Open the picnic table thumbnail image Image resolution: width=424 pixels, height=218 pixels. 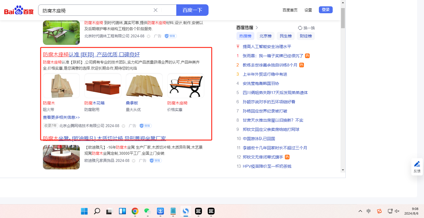point(61,32)
